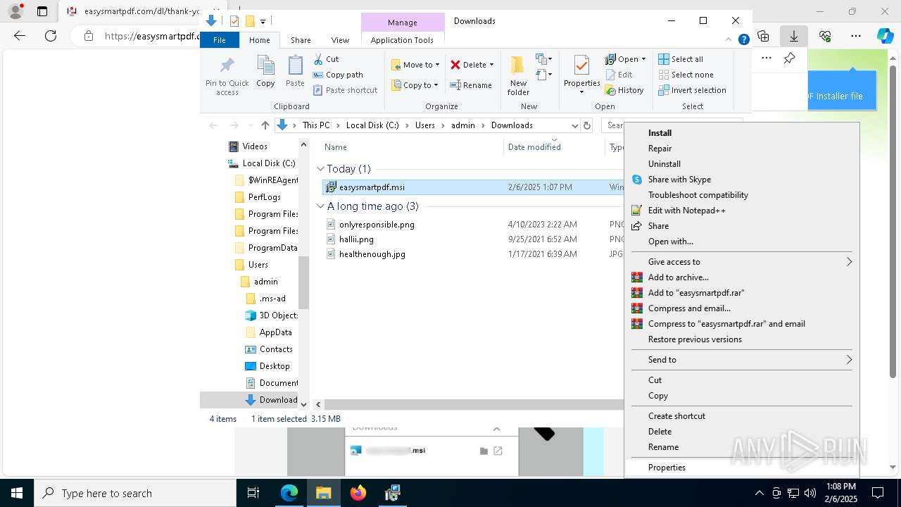Open Videos in navigation pane

pyautogui.click(x=254, y=146)
